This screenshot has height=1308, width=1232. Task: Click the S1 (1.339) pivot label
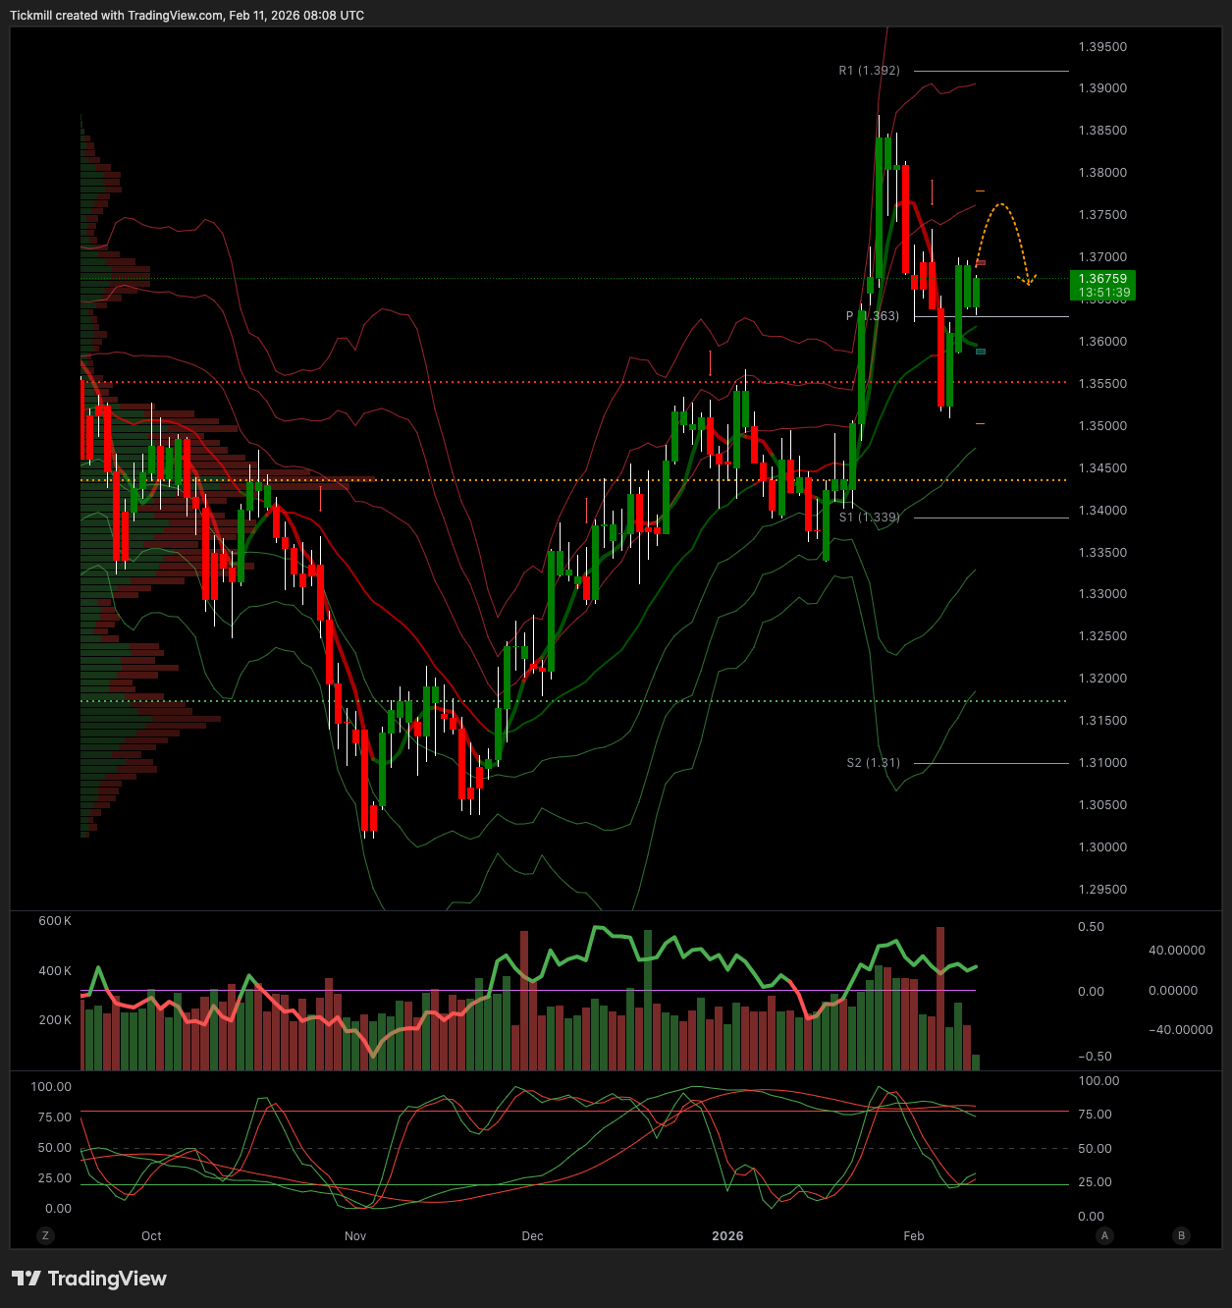click(869, 518)
